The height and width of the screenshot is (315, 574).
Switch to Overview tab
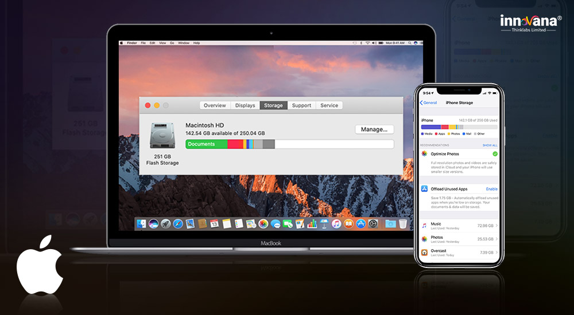(215, 105)
